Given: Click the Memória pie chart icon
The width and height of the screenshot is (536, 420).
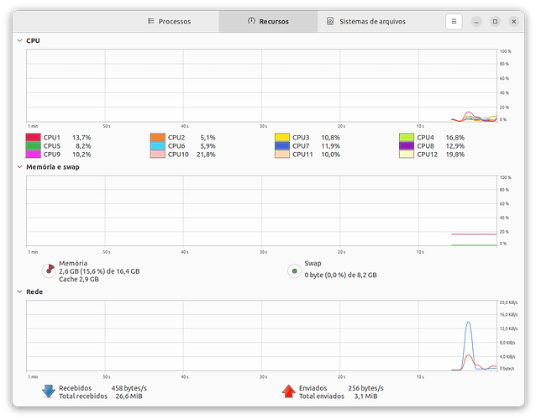Looking at the screenshot, I should click(x=49, y=271).
